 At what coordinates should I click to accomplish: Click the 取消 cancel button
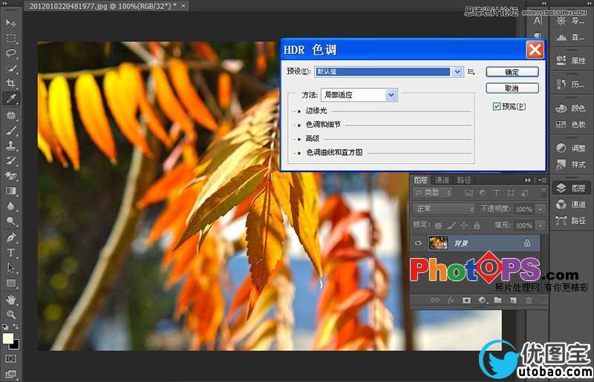pyautogui.click(x=512, y=88)
